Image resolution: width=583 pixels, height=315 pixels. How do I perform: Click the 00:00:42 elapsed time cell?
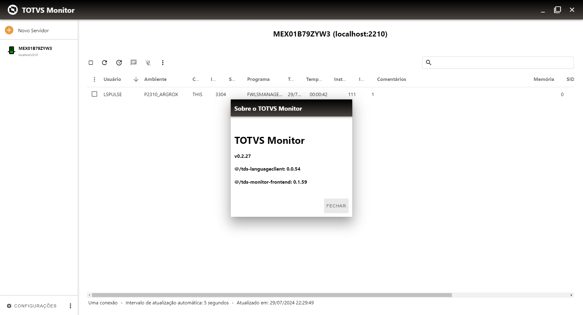coord(319,95)
